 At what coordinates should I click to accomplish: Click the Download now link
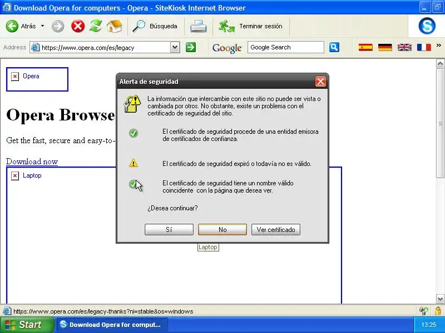[32, 162]
